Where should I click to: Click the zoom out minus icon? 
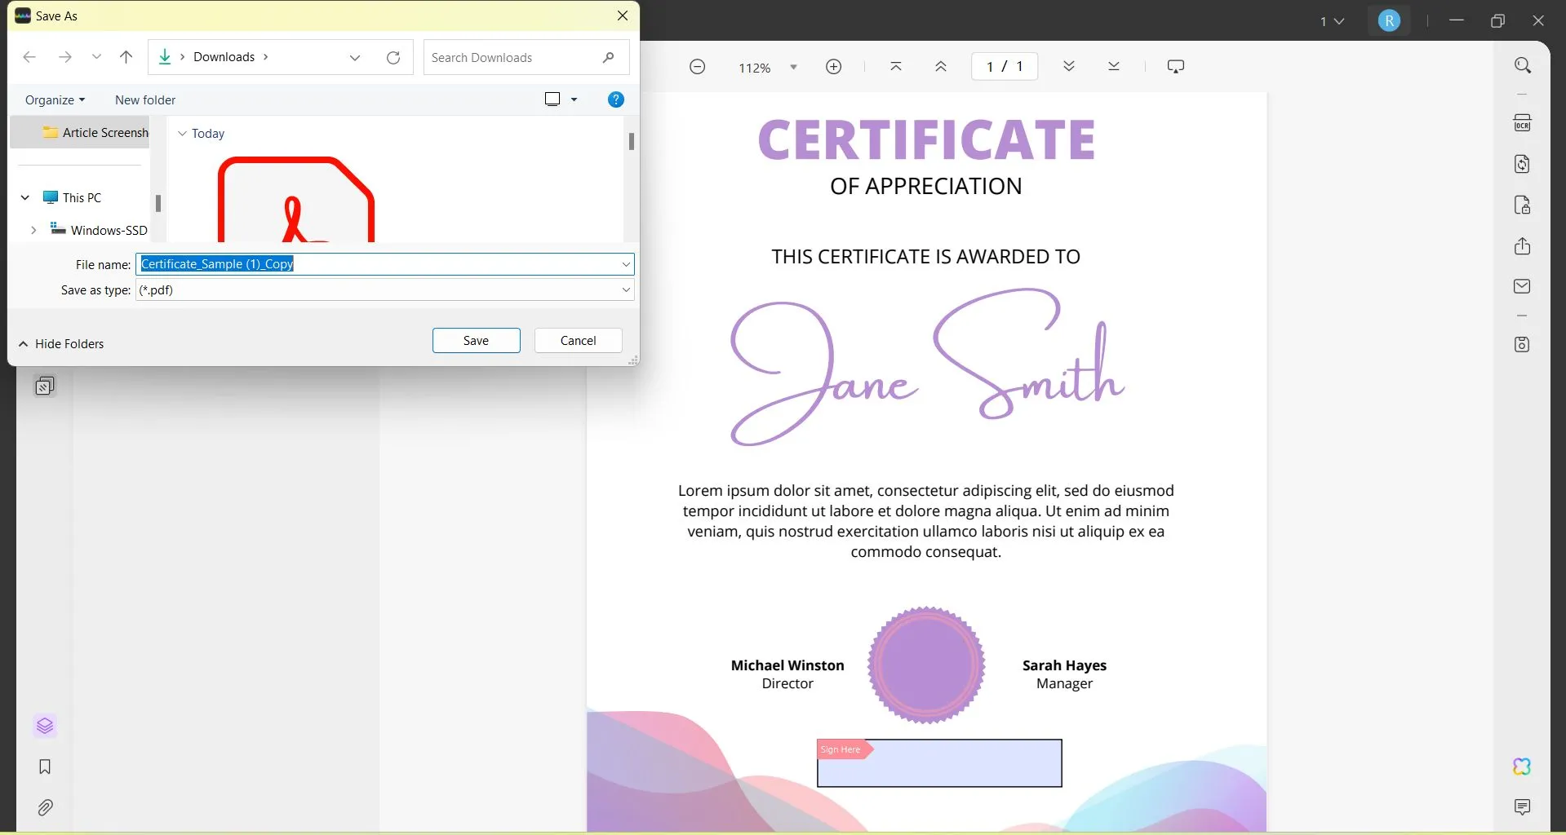[697, 67]
